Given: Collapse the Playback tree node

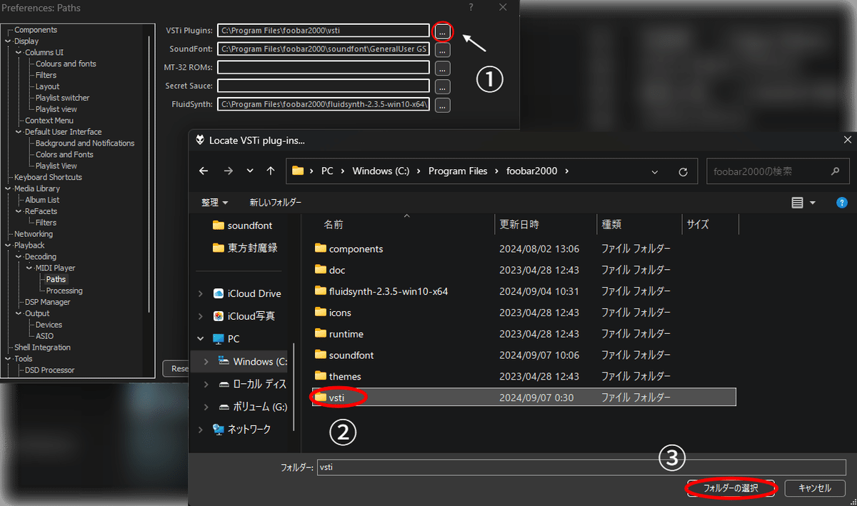Looking at the screenshot, I should 9,246.
